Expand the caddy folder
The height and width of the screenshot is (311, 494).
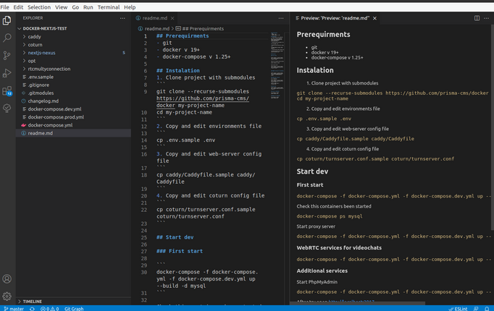click(x=73, y=37)
